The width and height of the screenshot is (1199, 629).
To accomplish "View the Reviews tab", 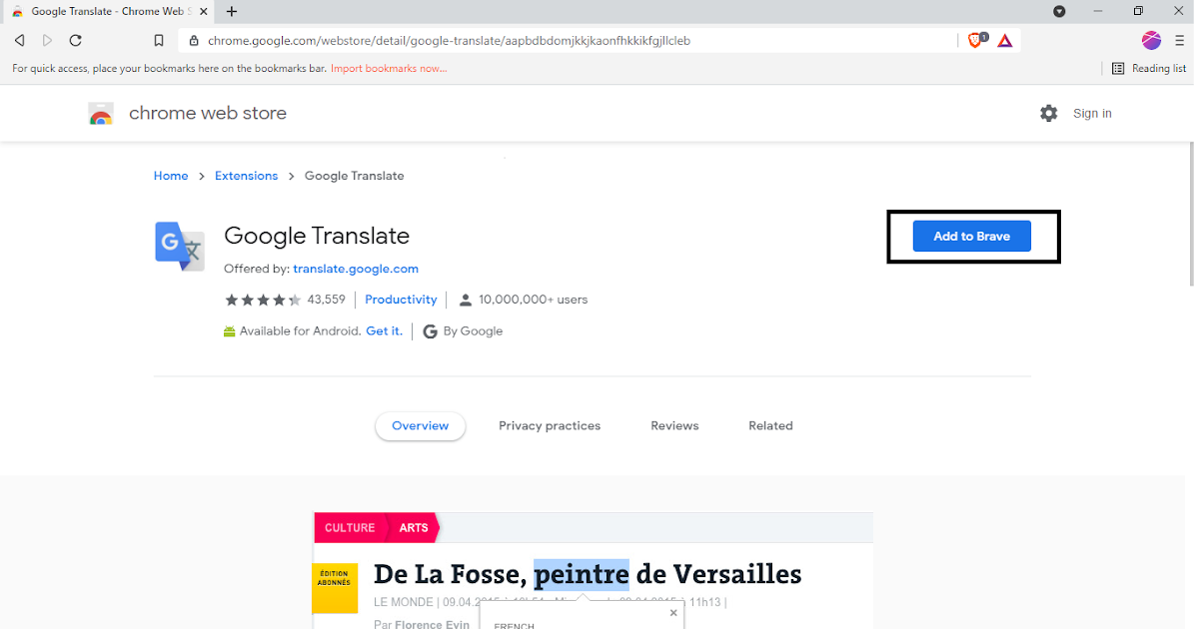I will (674, 425).
